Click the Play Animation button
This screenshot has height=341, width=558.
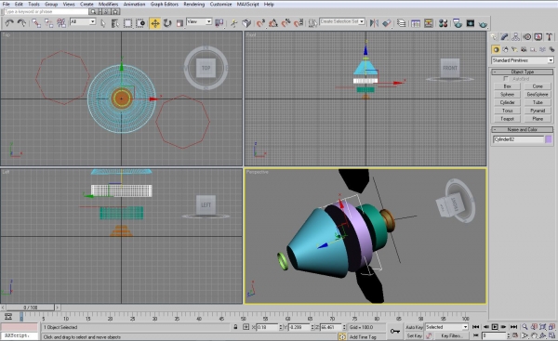(x=495, y=327)
